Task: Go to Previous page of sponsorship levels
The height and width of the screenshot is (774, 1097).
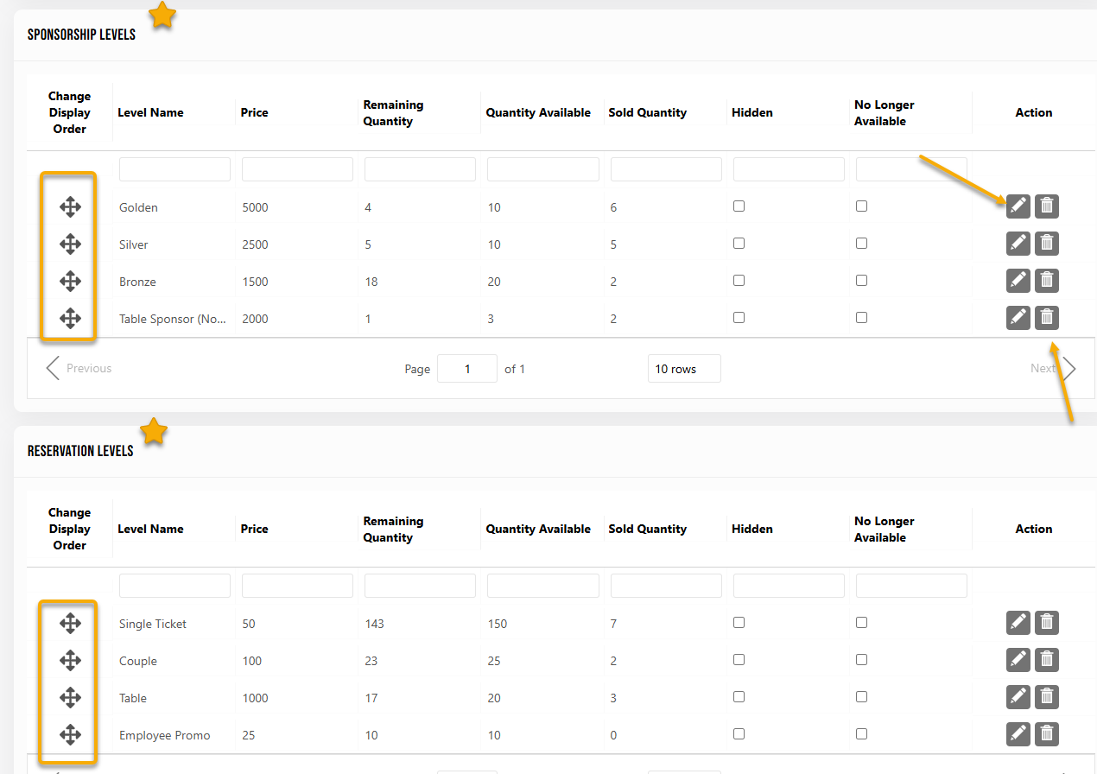Action: 79,368
